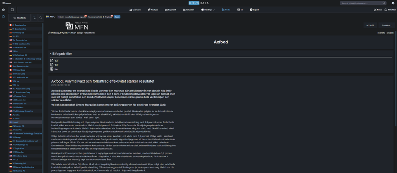Click the MY LIST button

click(x=370, y=25)
